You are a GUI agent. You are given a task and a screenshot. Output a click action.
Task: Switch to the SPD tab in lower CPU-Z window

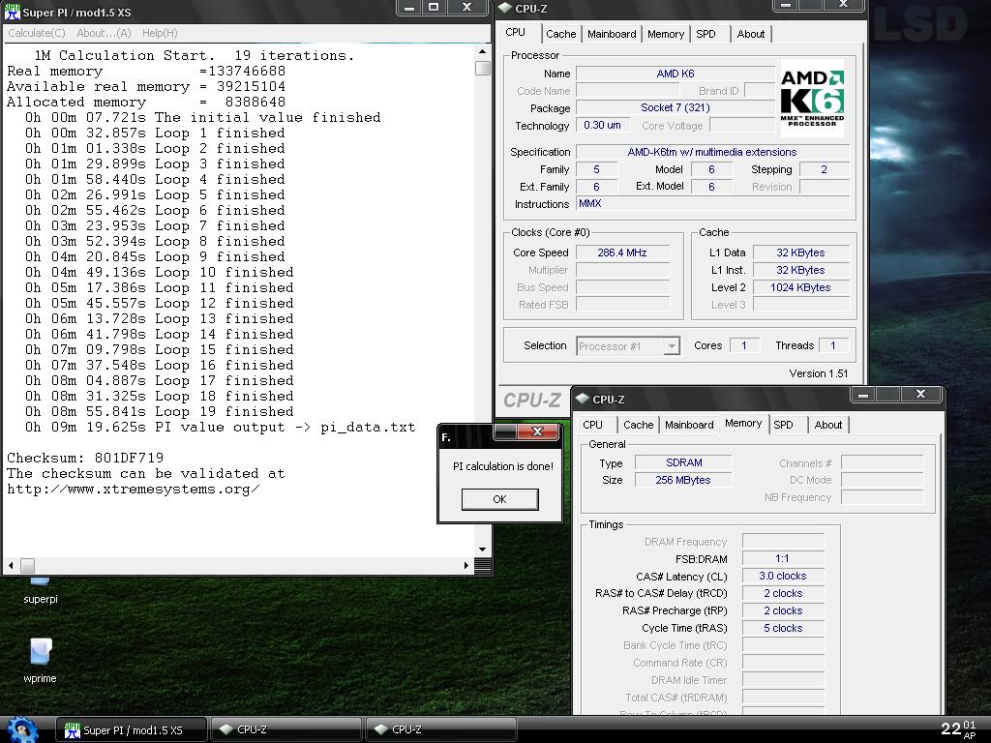(x=783, y=425)
